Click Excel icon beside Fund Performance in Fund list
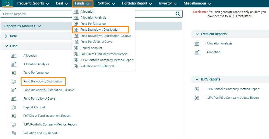Viewport: 269px width, 139px height. 14,73
